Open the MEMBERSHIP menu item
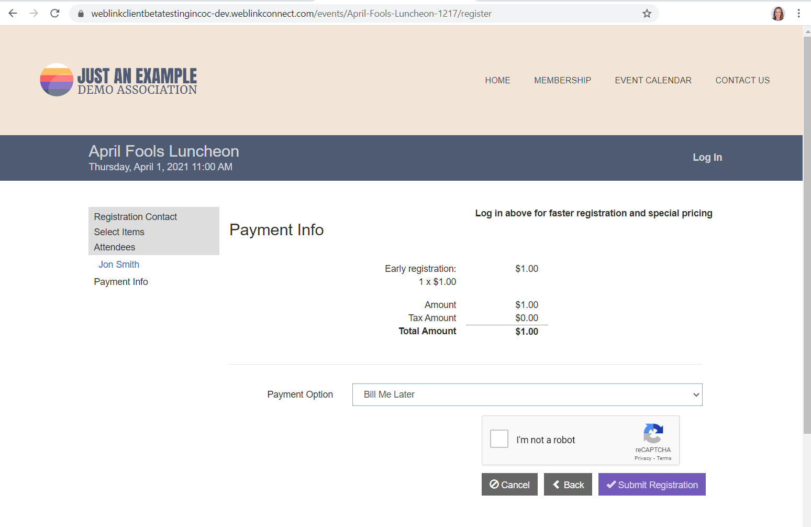This screenshot has width=811, height=527. [x=562, y=80]
